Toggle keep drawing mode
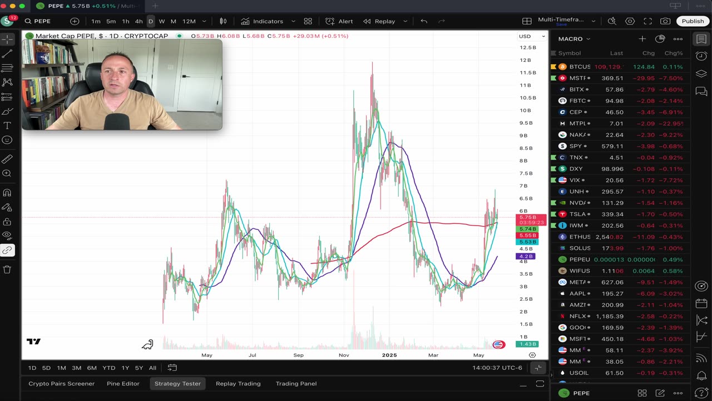 pos(7,207)
